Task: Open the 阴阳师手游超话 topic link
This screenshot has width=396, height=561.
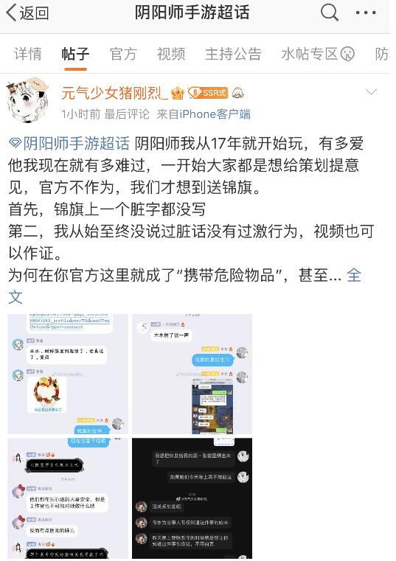Action: pyautogui.click(x=76, y=144)
